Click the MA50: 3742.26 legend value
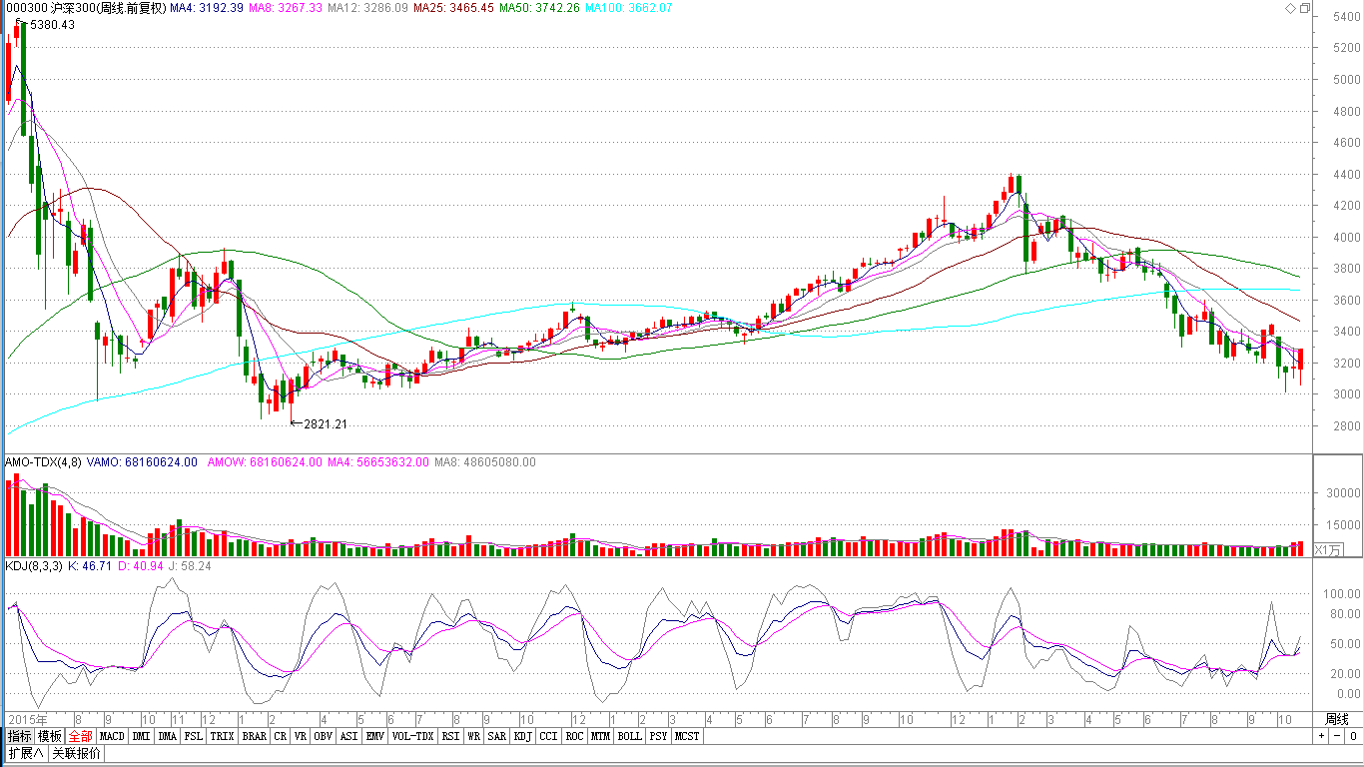 click(540, 8)
